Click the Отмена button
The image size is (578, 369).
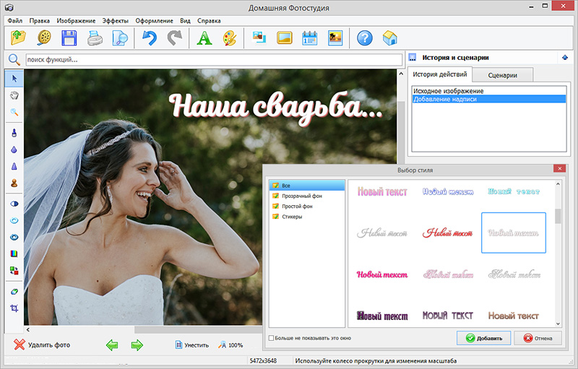click(x=538, y=338)
